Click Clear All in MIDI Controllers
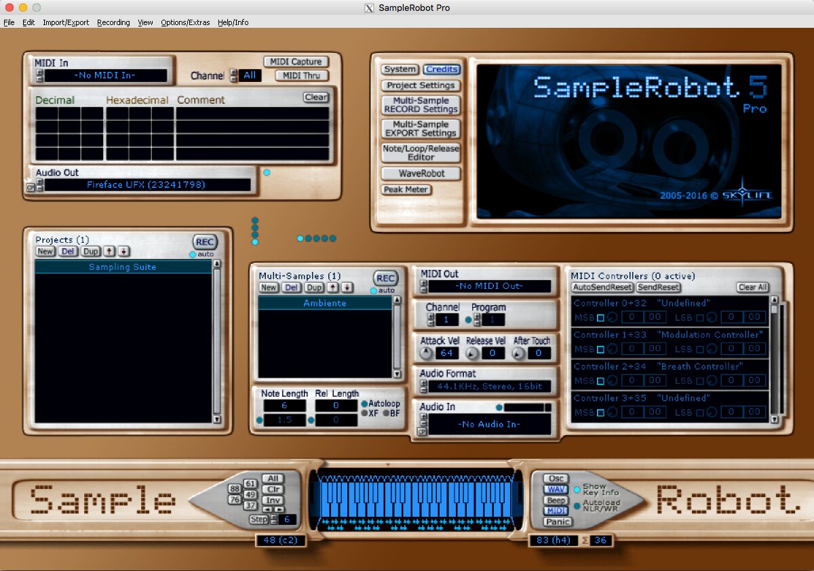814x571 pixels. [x=753, y=288]
